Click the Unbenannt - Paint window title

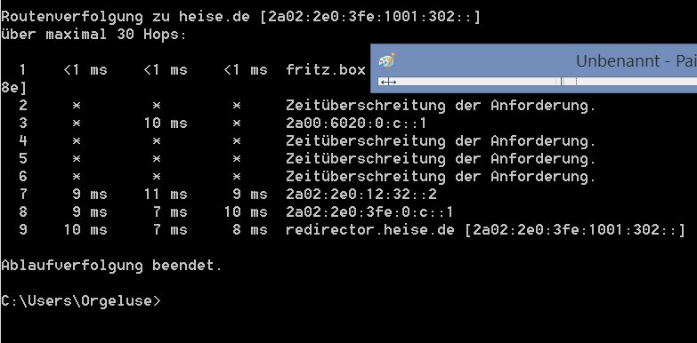pyautogui.click(x=636, y=60)
